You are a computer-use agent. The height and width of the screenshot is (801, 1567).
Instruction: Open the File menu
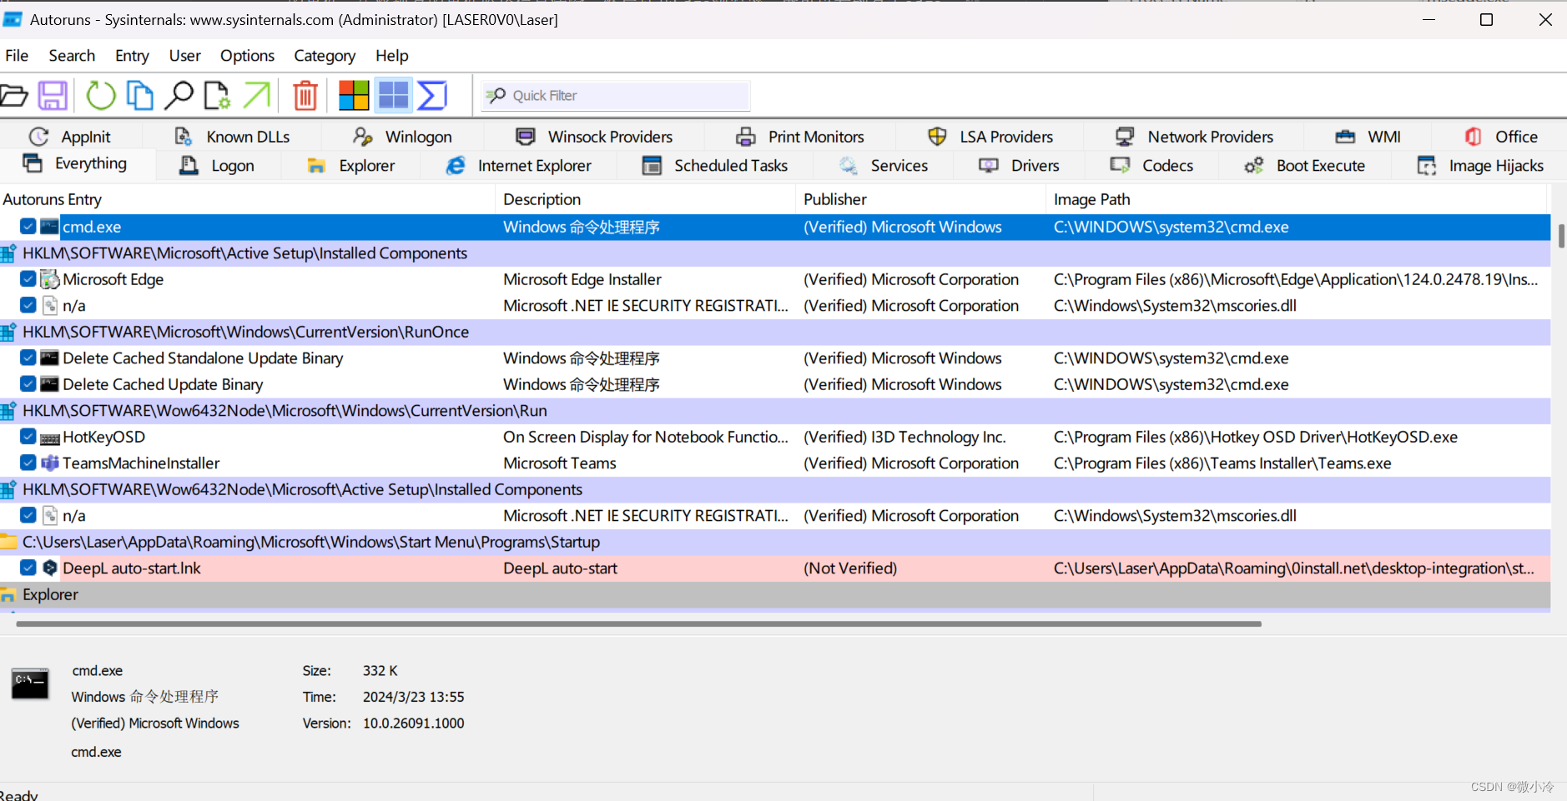[17, 56]
